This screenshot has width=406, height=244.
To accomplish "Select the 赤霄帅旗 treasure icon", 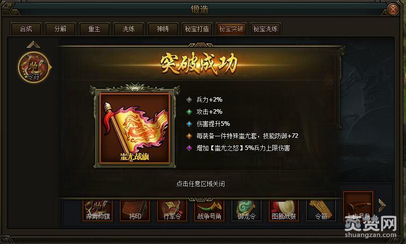I will 98,210.
